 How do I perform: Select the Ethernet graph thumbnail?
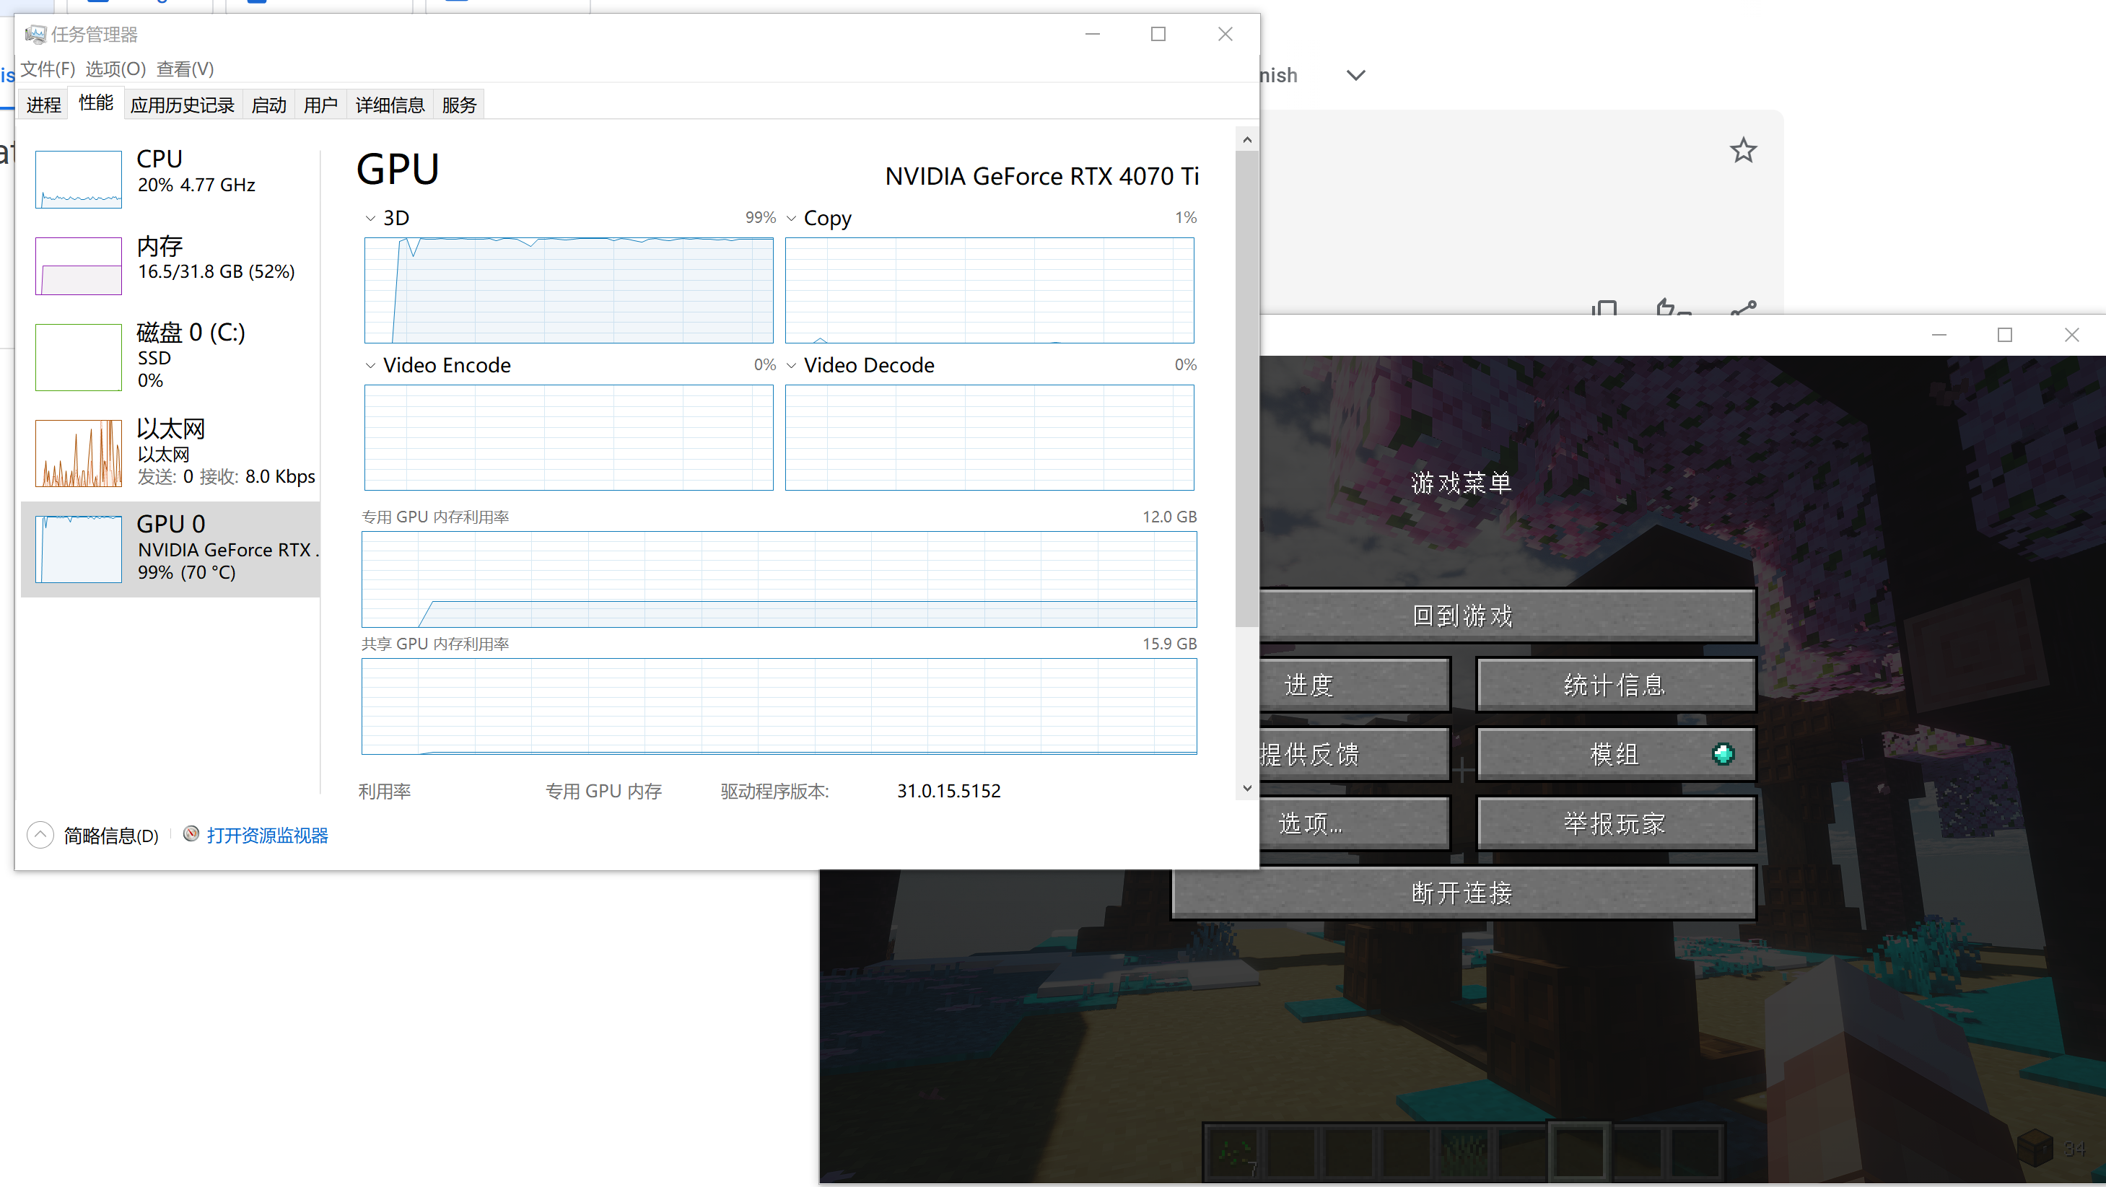[79, 453]
